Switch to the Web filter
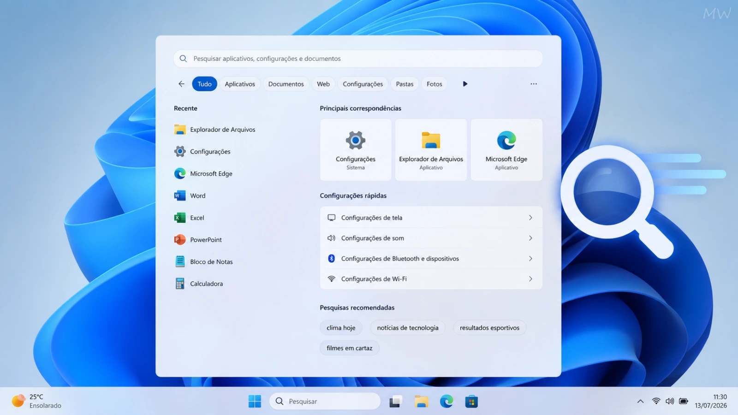The image size is (738, 415). point(323,84)
